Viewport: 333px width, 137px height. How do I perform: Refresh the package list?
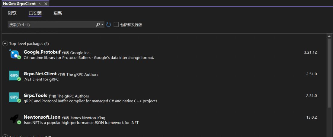pyautogui.click(x=108, y=25)
